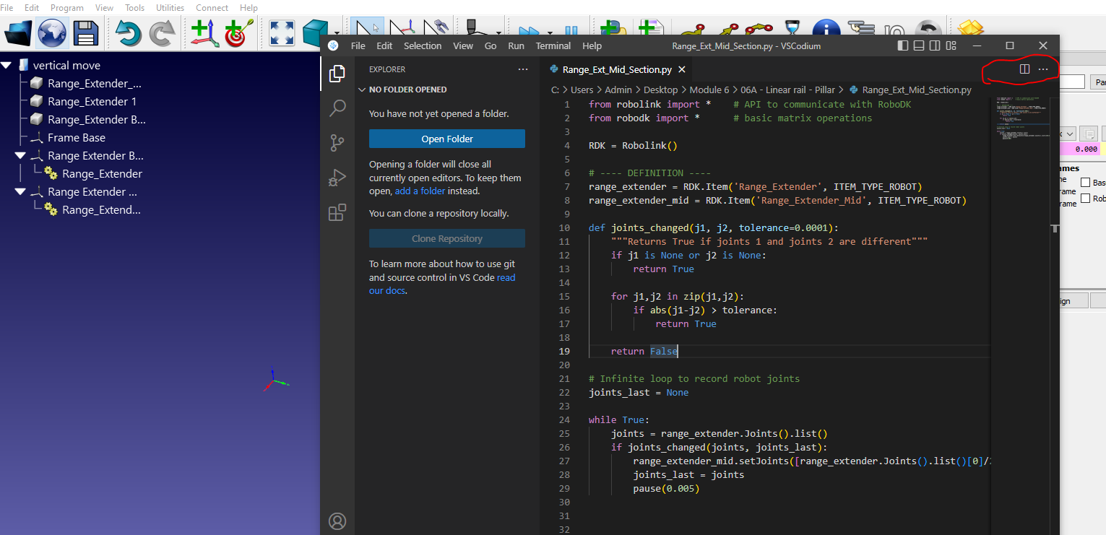Check the upper checkbox under the Frames section
Screen dimensions: 1106x535
coord(1085,183)
